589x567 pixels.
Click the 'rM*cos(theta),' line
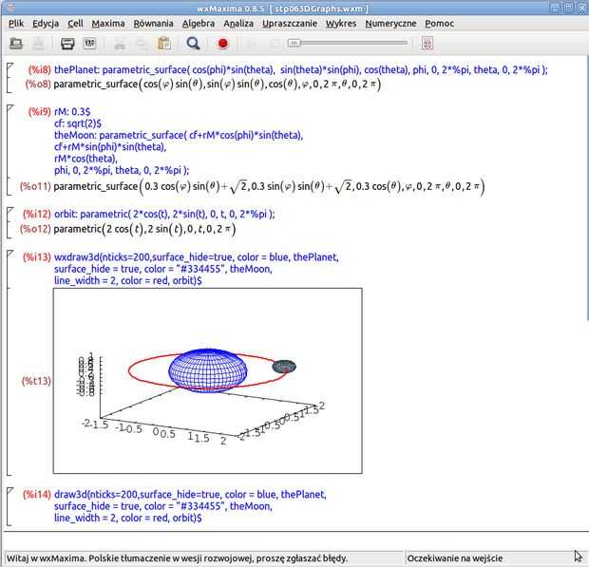(85, 159)
